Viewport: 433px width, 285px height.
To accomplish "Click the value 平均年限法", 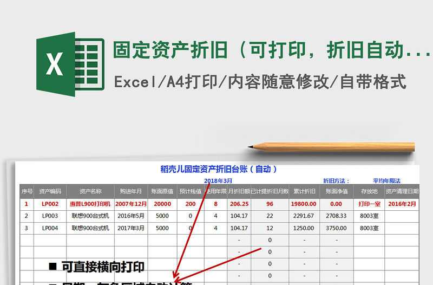I will click(x=386, y=181).
